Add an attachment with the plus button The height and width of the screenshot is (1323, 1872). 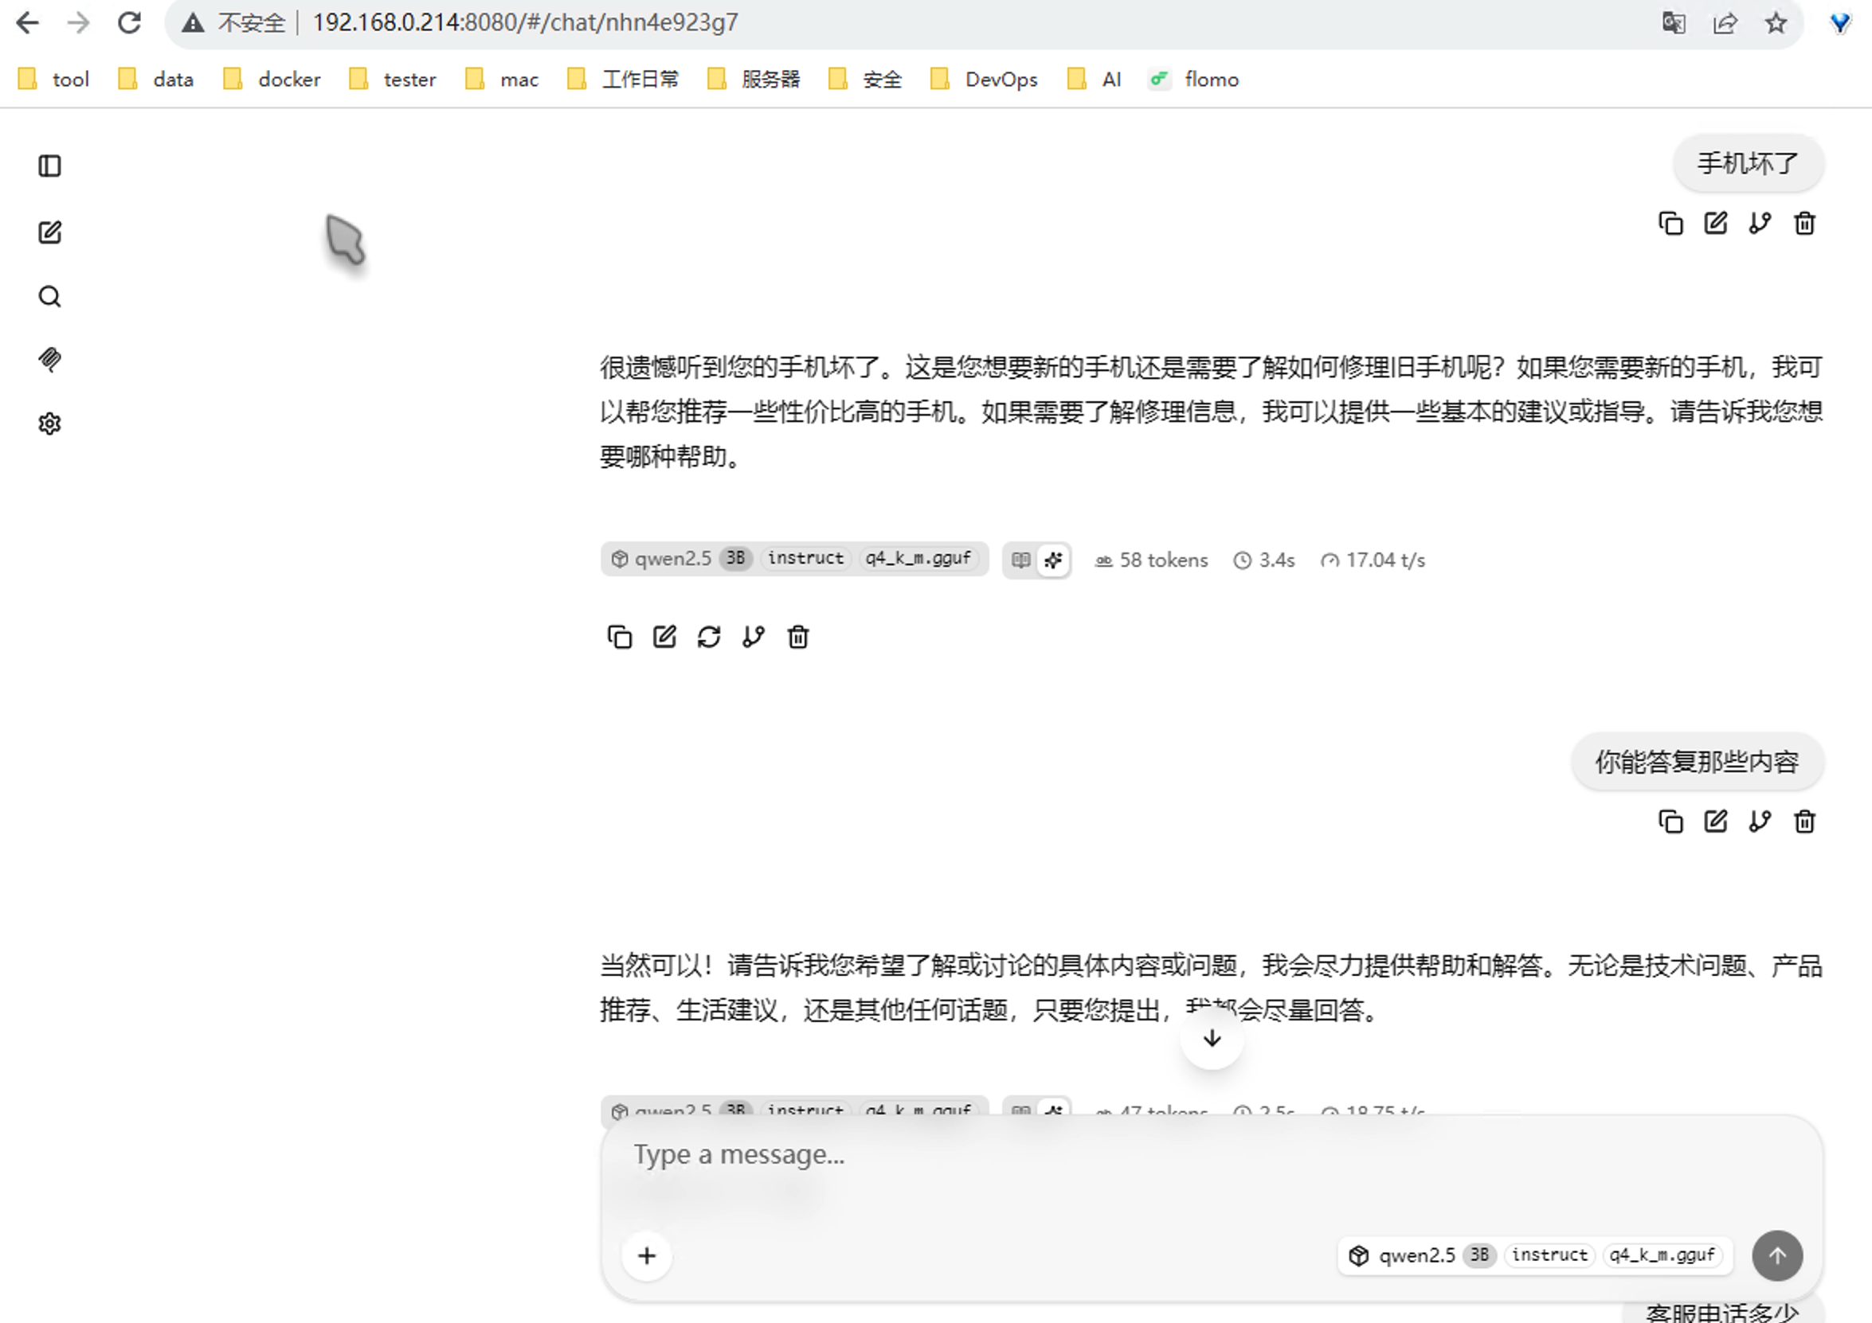[647, 1256]
